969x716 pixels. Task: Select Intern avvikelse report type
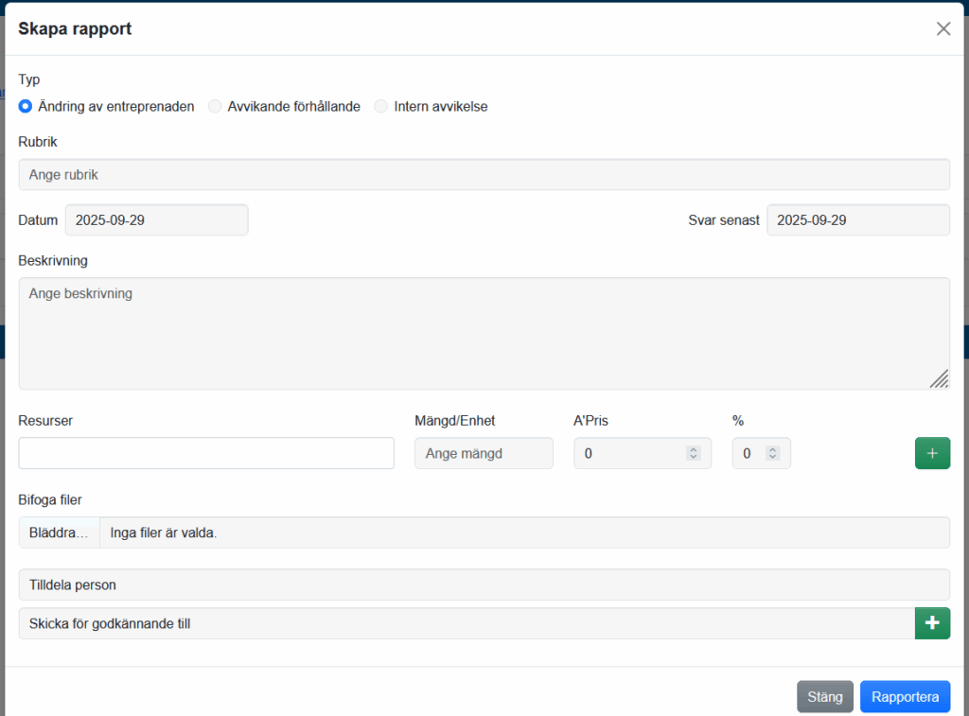[x=381, y=107]
